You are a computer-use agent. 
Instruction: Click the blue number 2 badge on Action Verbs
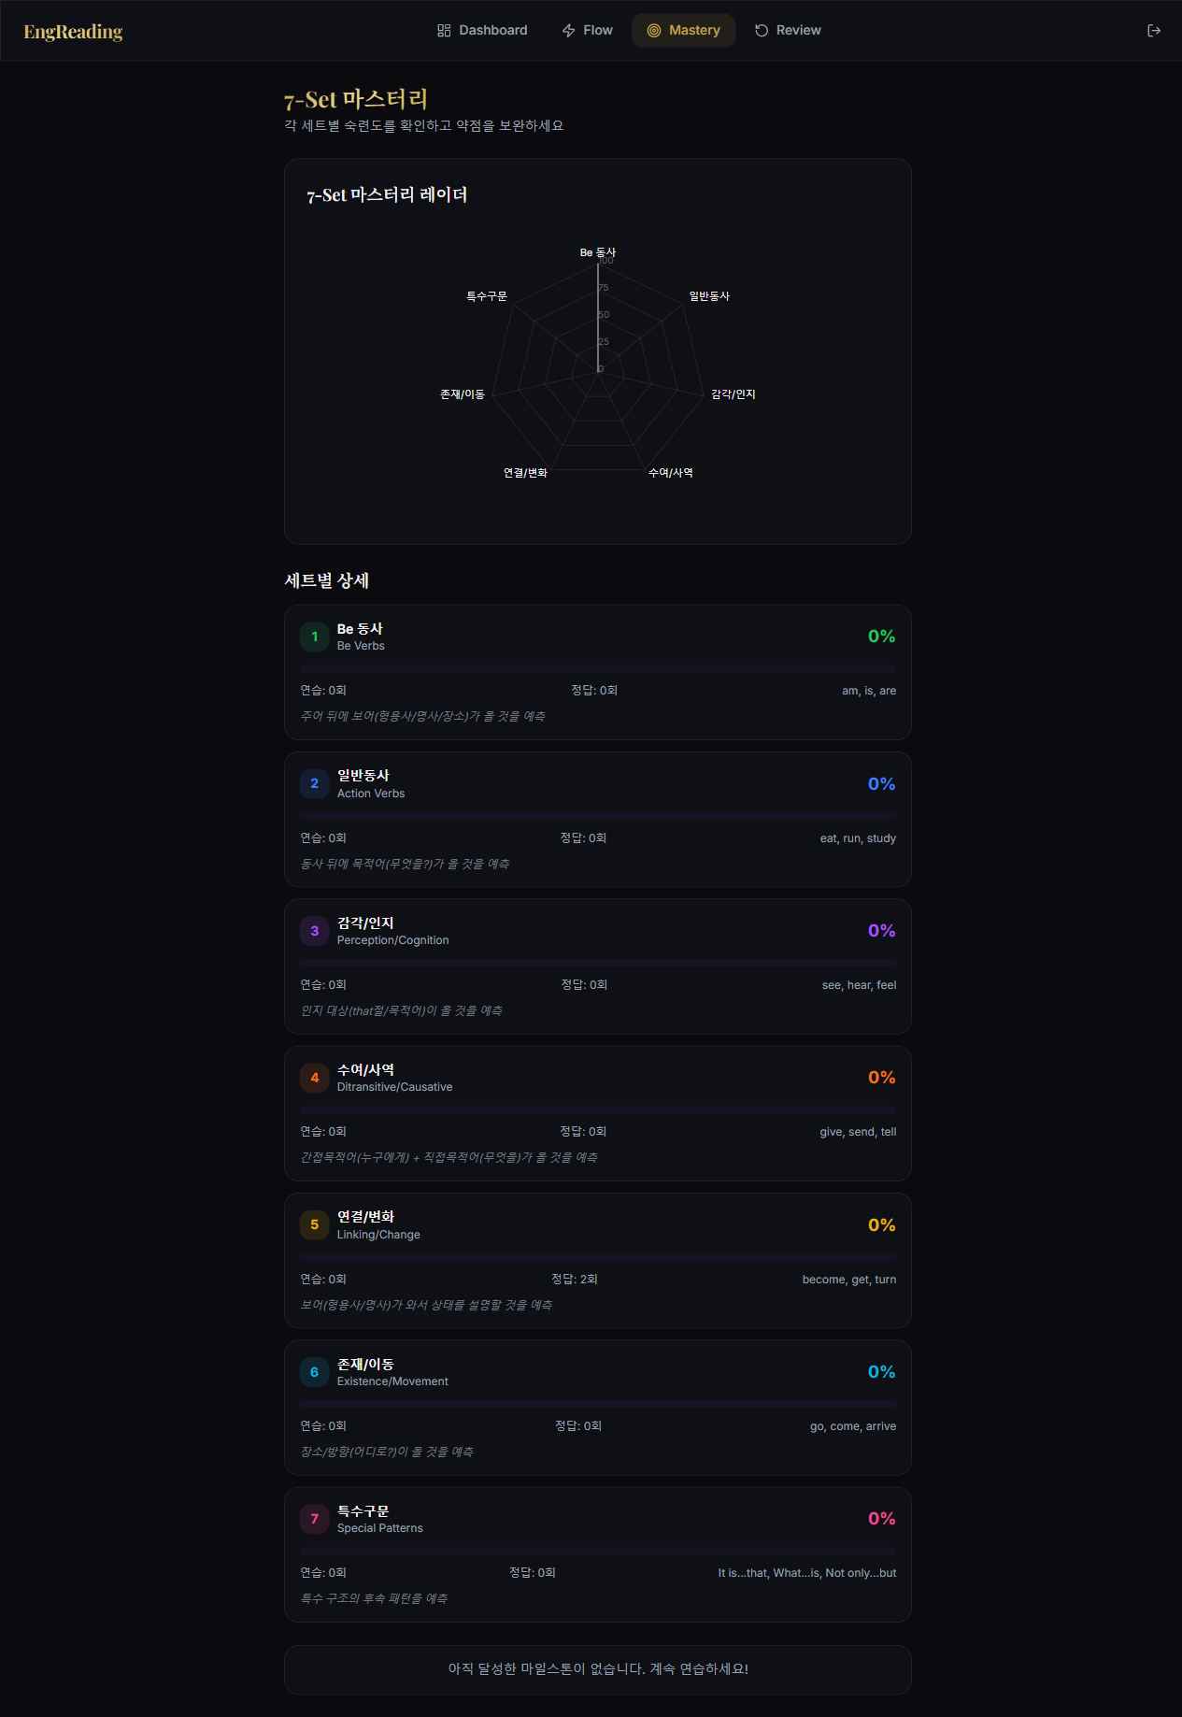pyautogui.click(x=314, y=783)
